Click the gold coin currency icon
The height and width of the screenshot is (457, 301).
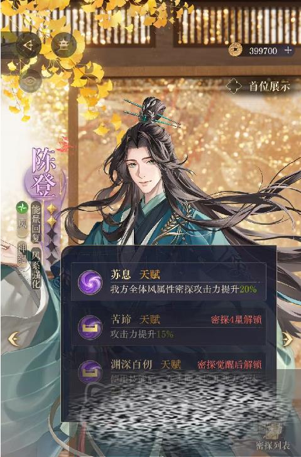coord(234,50)
